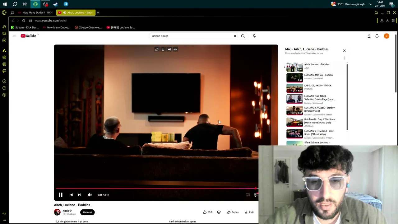Open Telegram from the taskbar
Screen dimensions: 398x224
[66, 4]
